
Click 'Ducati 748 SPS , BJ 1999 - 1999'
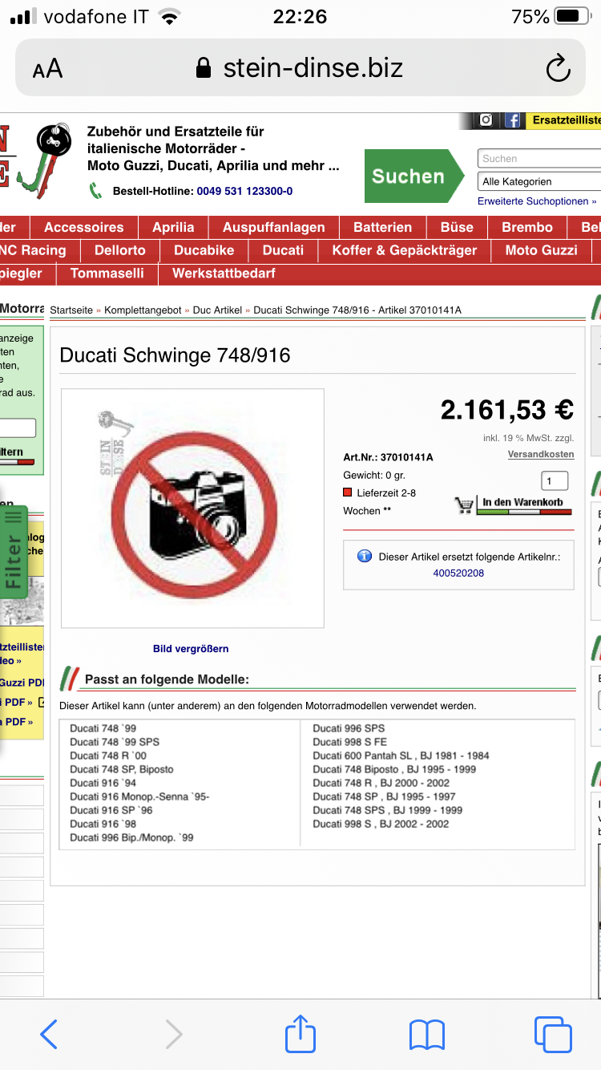[388, 810]
